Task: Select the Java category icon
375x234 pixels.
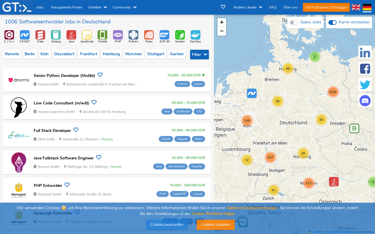Action: point(71,35)
